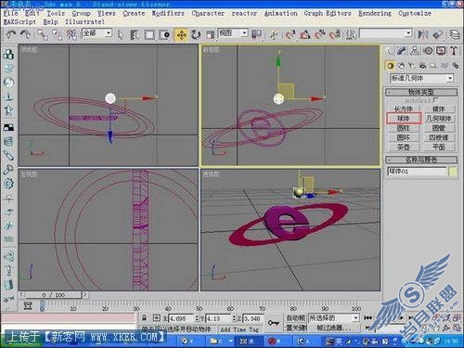Click the Undo arrow in the toolbar
This screenshot has width=464, height=348.
[11, 34]
